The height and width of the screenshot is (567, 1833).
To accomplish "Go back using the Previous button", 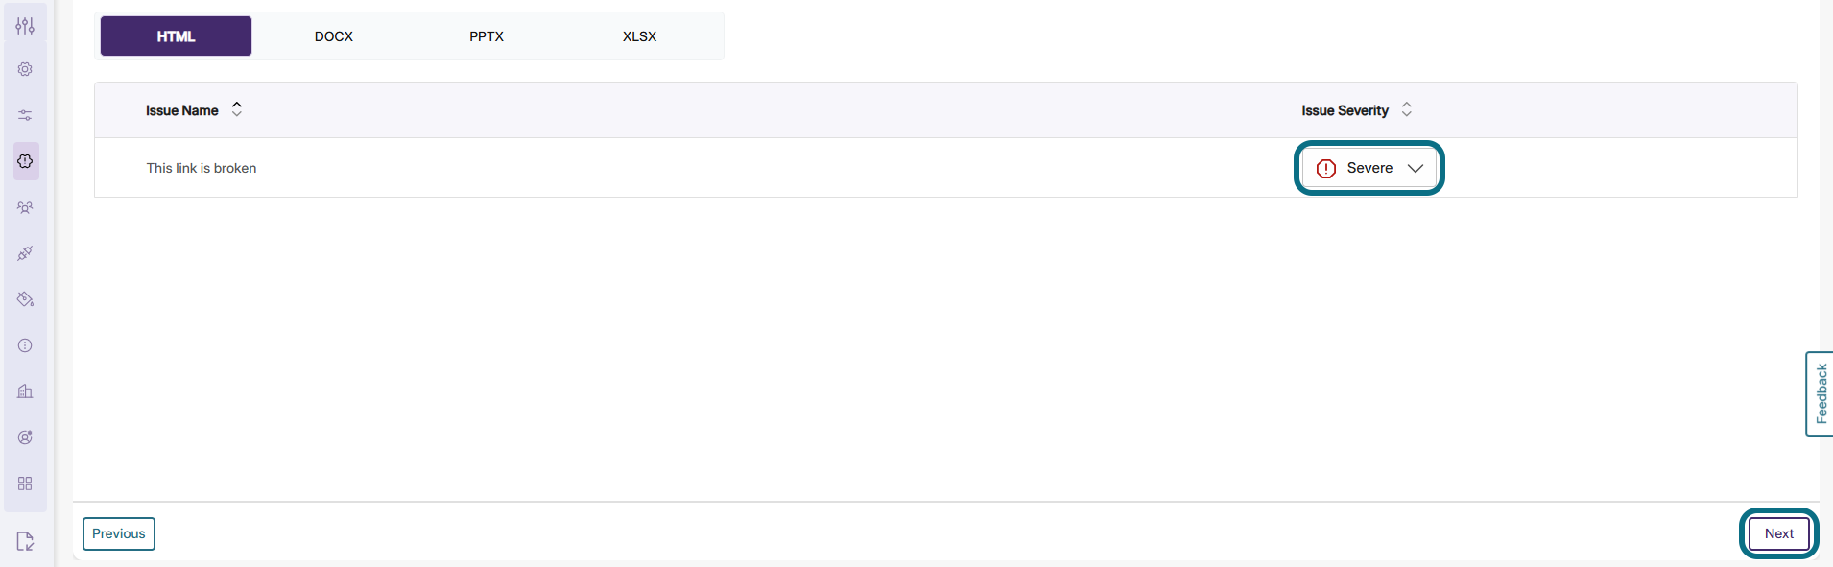I will [118, 533].
